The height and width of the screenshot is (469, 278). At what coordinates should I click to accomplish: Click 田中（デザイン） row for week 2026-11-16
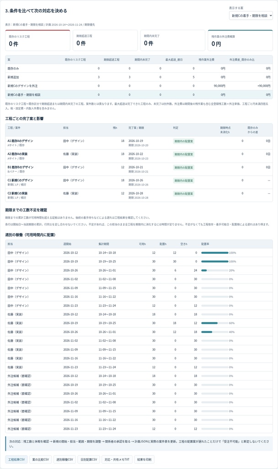point(139,297)
